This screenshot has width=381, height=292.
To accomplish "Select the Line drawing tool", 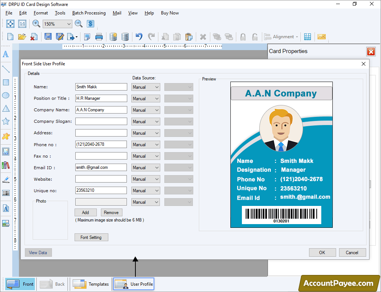I will [6, 69].
